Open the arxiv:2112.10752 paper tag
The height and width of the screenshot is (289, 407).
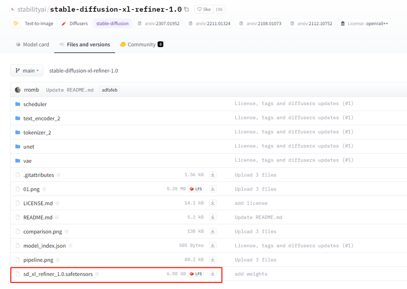(x=311, y=23)
